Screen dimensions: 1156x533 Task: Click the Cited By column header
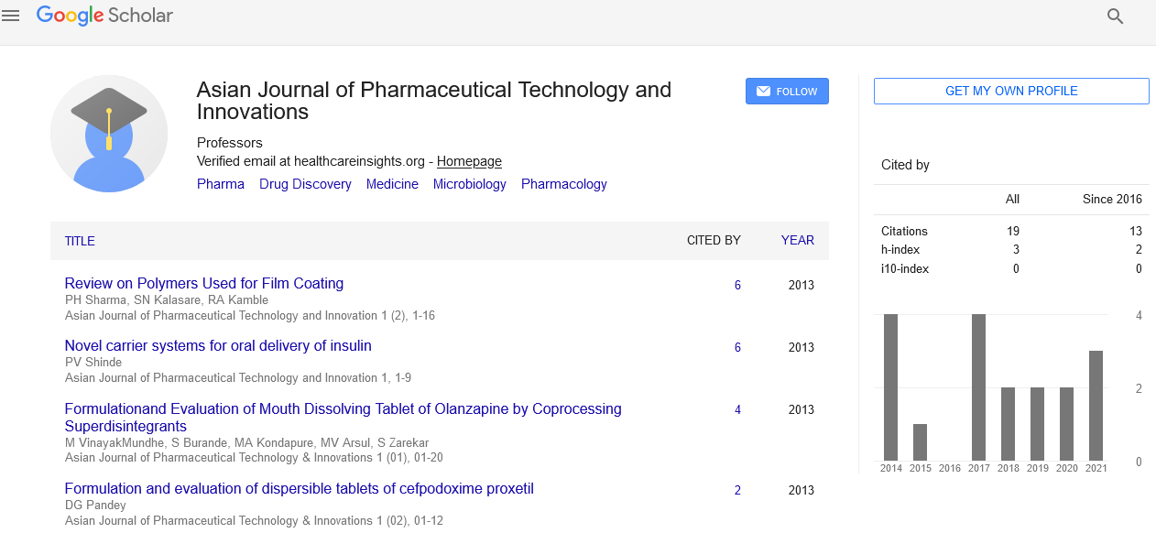point(714,240)
